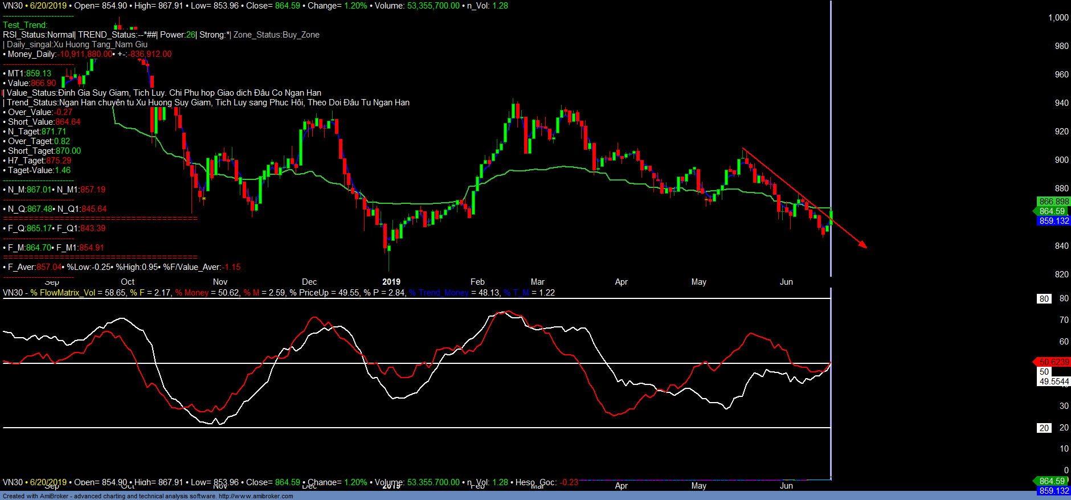The height and width of the screenshot is (500, 1071).
Task: Click the green 866.898 price label
Action: point(1053,202)
